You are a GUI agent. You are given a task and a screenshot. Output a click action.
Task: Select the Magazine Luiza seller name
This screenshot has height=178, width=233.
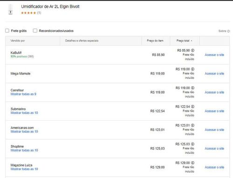21,165
